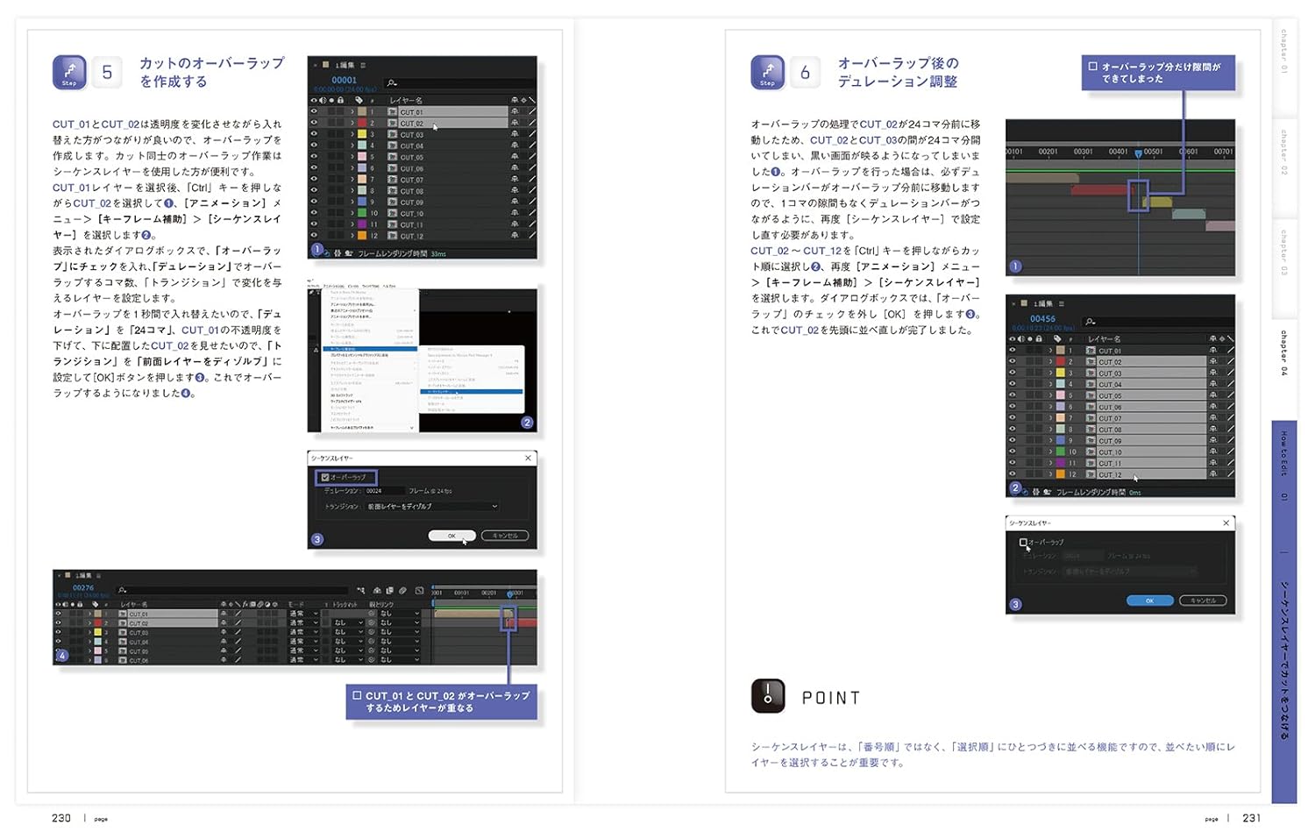Expand CUT_06 layer properties in 00001 panel

coord(352,168)
